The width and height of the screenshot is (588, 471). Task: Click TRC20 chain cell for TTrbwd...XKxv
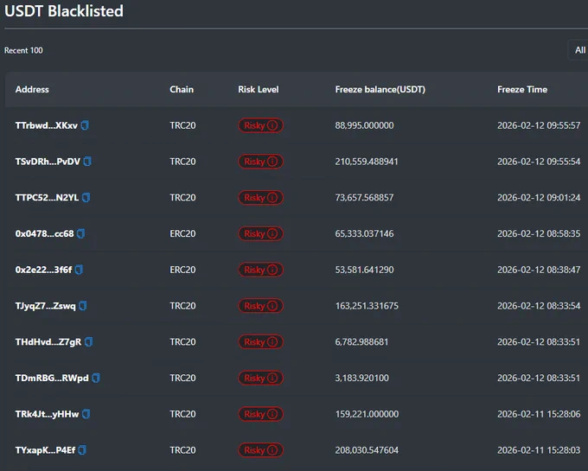[x=182, y=125]
